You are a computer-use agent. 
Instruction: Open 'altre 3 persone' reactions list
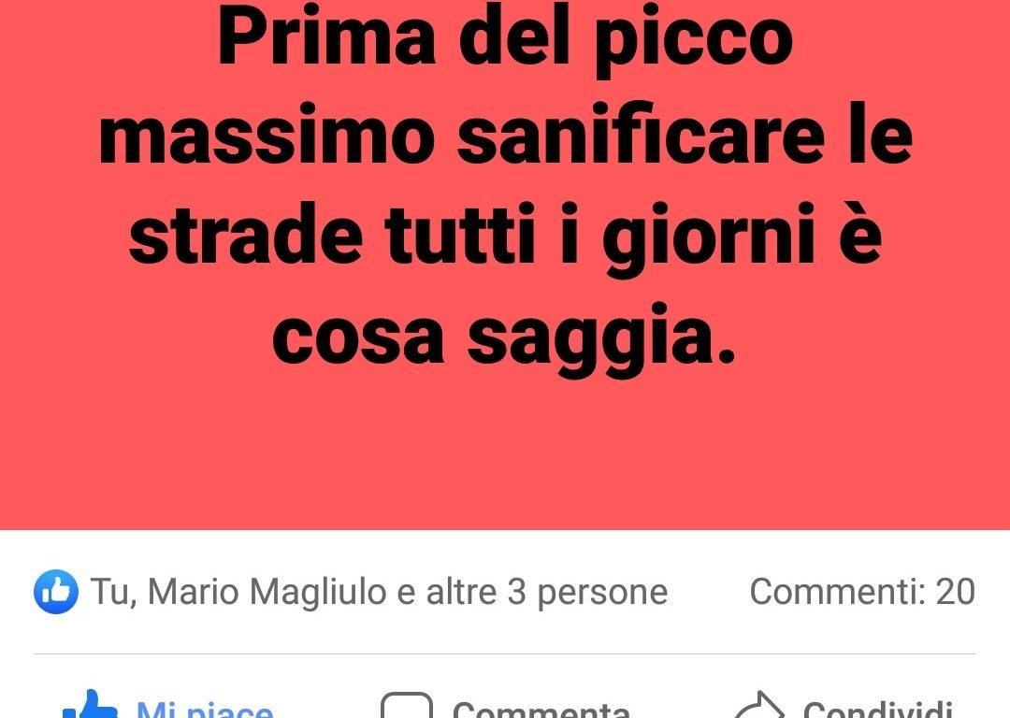pos(547,591)
